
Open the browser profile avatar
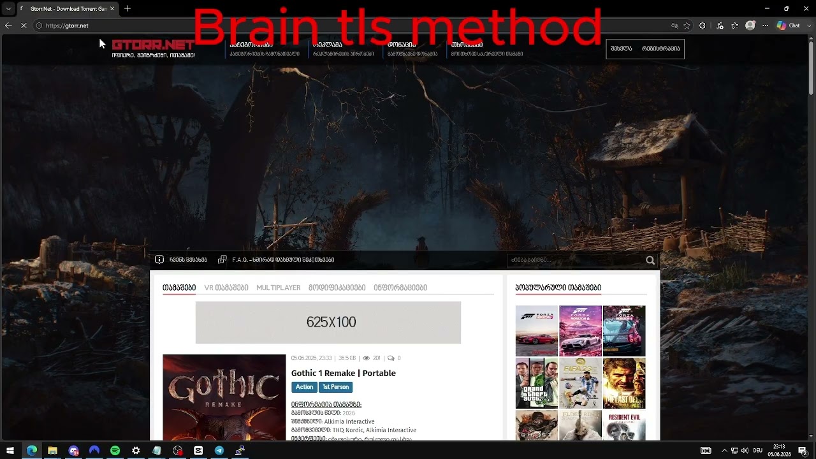coord(750,25)
